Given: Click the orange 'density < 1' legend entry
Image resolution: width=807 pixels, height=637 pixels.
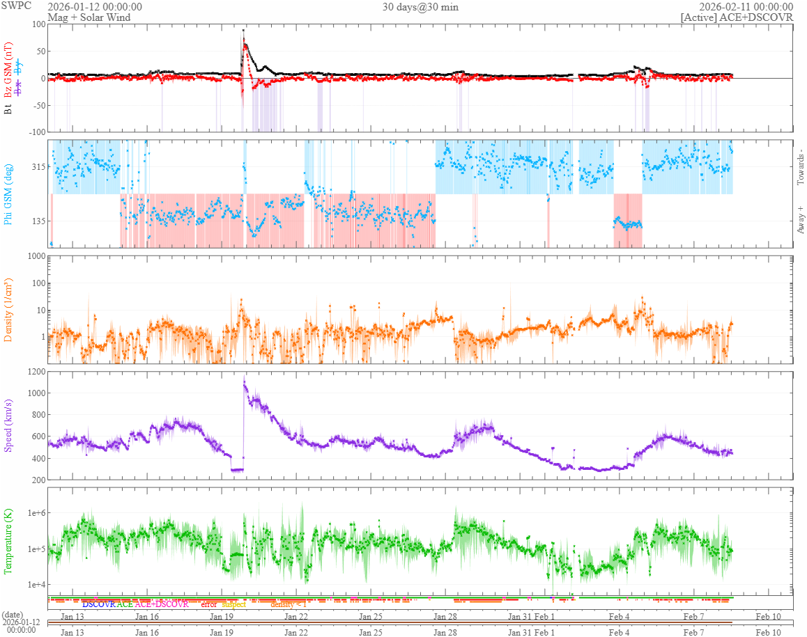Looking at the screenshot, I should pos(289,604).
